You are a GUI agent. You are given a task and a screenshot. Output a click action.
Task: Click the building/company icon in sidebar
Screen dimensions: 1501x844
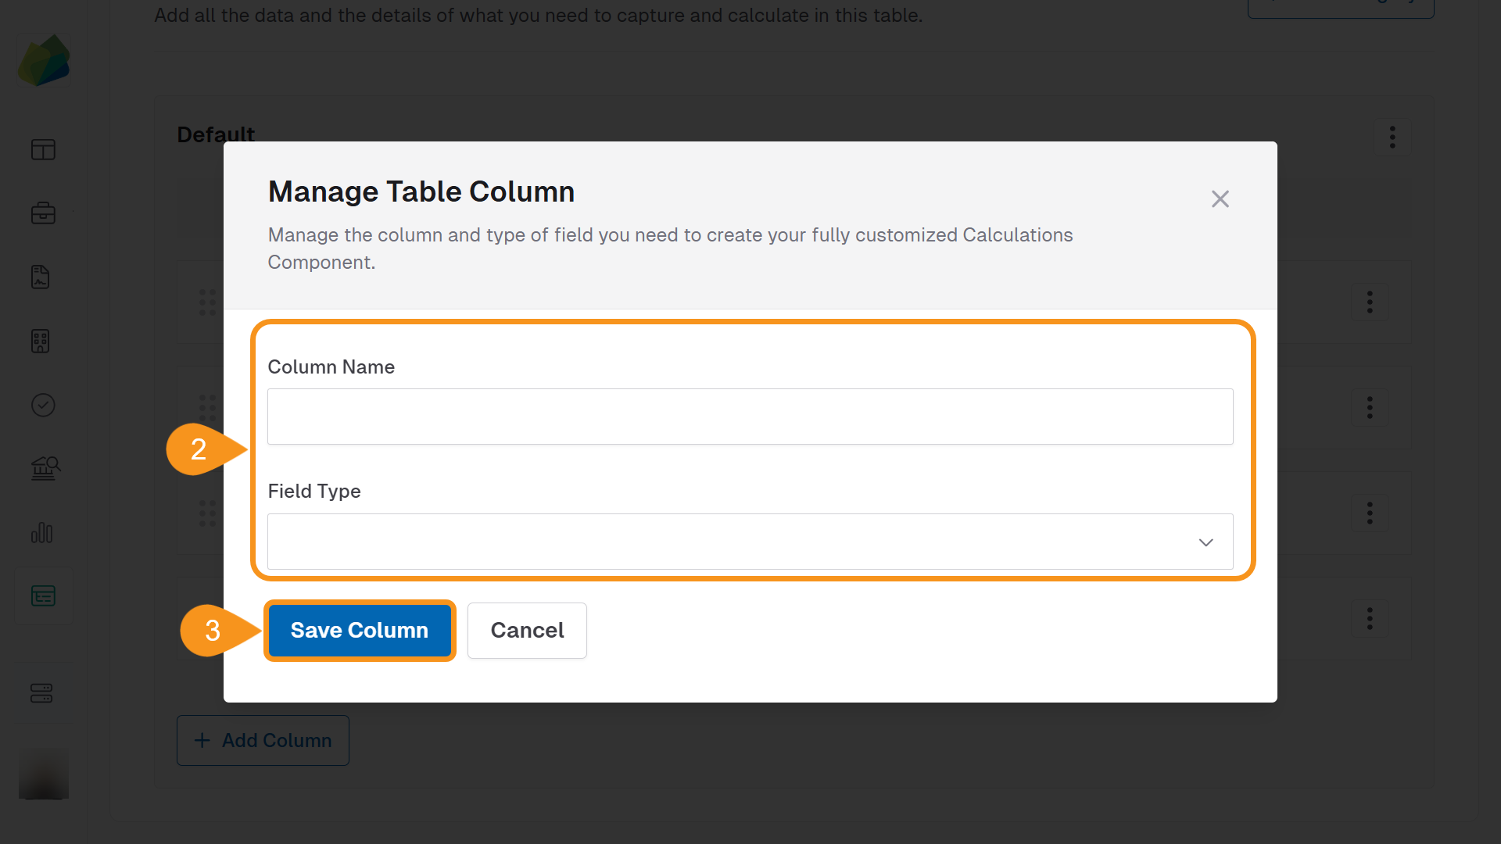pyautogui.click(x=43, y=341)
